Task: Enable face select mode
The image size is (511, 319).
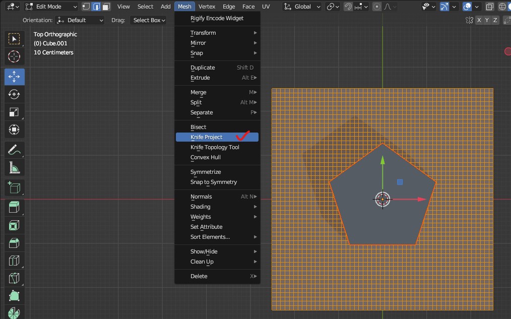Action: tap(105, 7)
